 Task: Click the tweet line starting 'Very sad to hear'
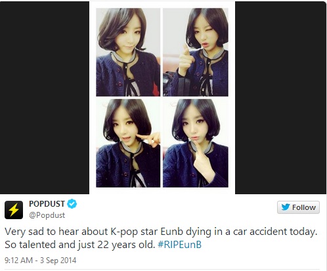point(161,232)
